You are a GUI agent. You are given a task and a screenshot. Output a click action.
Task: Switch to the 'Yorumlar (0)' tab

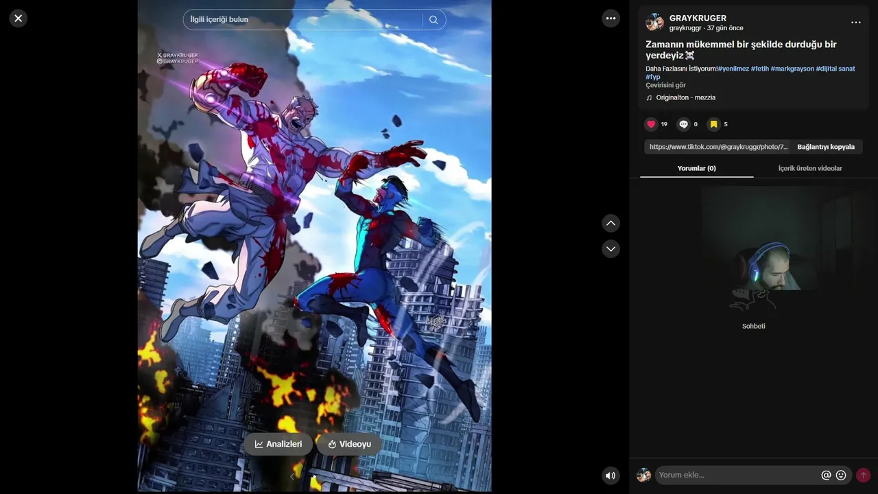[x=697, y=168]
